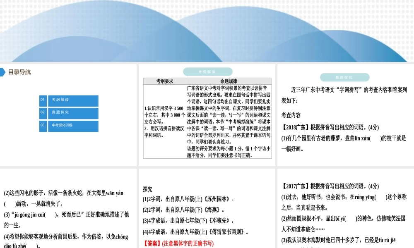Click the 考纲解读 pill label above the table
Image resolution: width=414 pixels, height=248 pixels.
tap(207, 72)
